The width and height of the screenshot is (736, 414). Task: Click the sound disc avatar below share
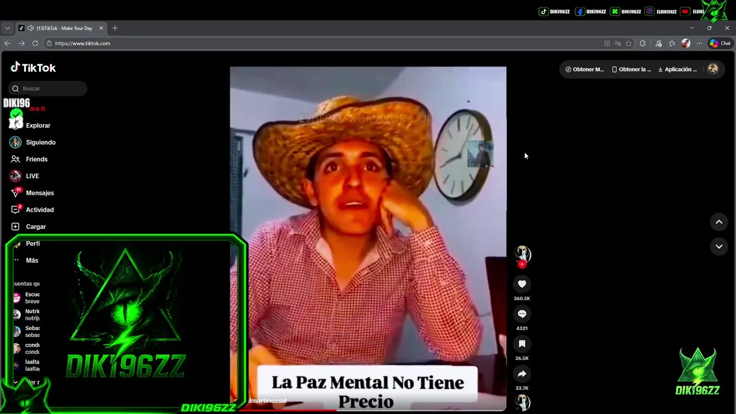point(522,402)
